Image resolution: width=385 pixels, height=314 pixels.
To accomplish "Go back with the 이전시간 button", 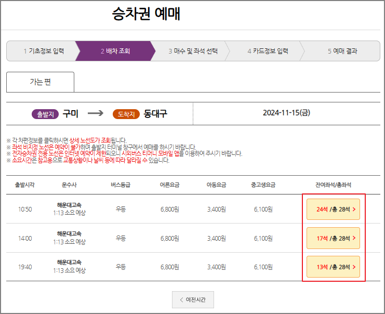I will pos(193,300).
